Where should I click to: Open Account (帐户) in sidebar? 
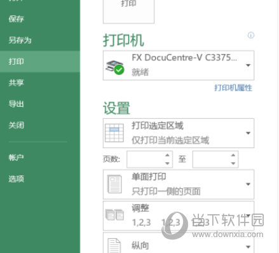[17, 158]
